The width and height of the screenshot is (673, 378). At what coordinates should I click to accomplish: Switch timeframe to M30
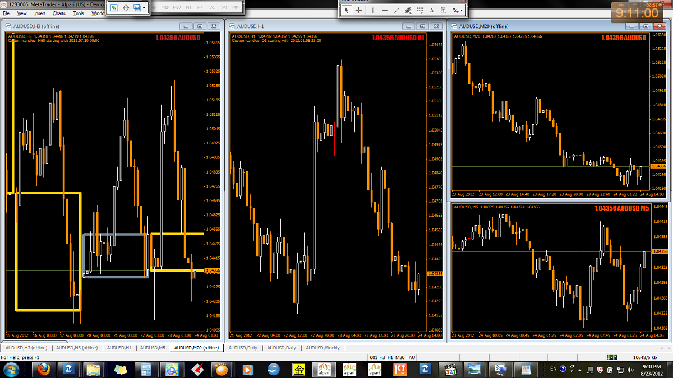177,8
